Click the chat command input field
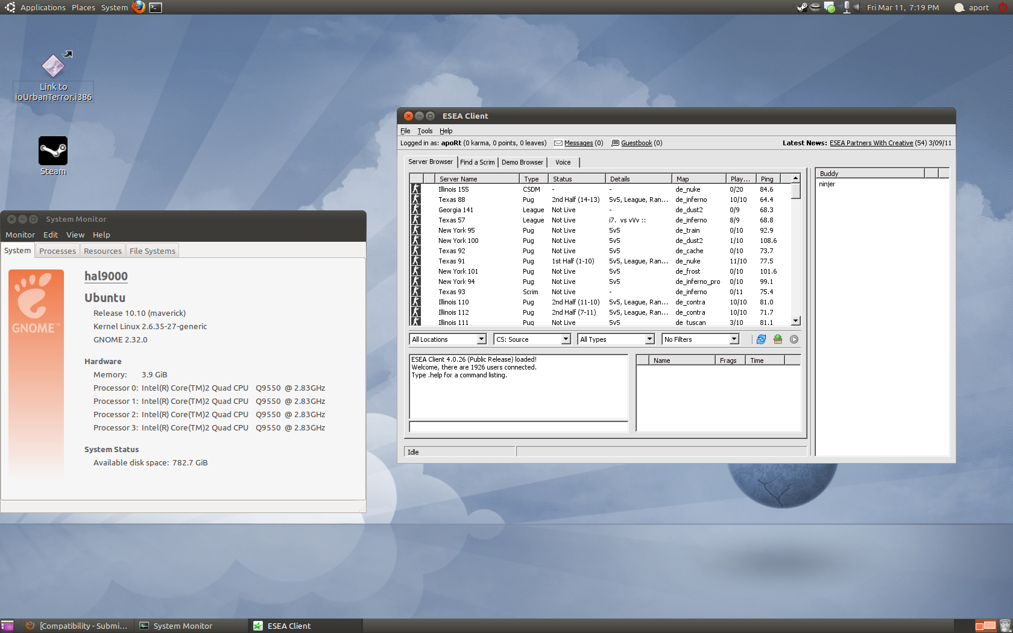Viewport: 1013px width, 633px height. [519, 427]
